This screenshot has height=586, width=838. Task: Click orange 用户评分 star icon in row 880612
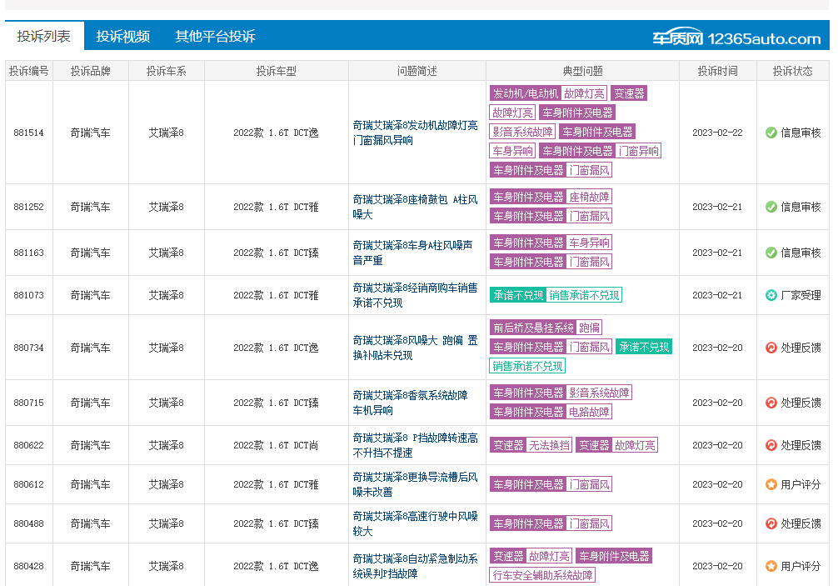(771, 484)
